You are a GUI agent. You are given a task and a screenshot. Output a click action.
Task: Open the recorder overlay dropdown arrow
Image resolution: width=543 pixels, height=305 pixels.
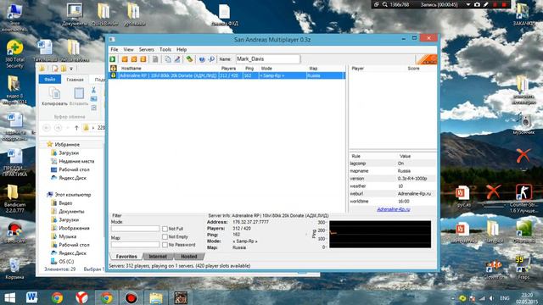point(468,5)
